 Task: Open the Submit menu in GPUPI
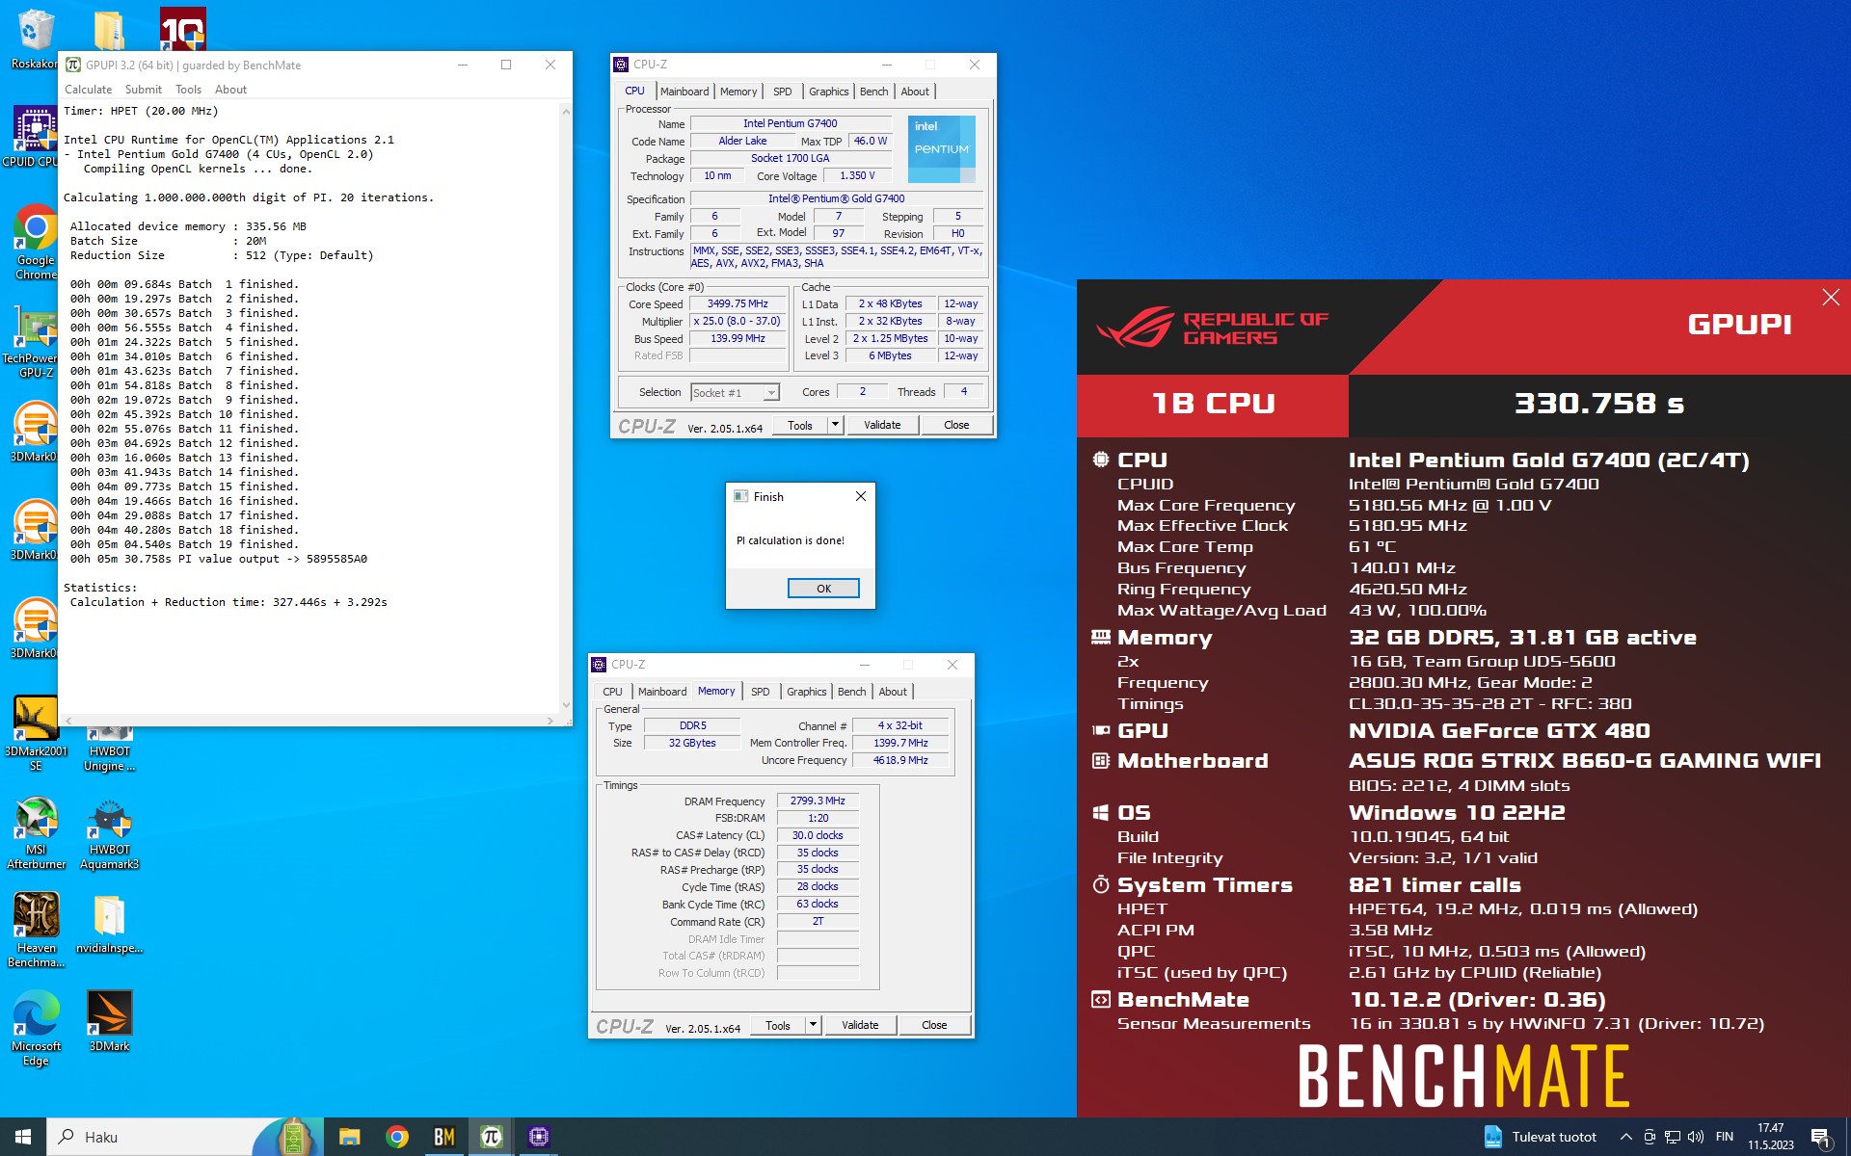(143, 90)
